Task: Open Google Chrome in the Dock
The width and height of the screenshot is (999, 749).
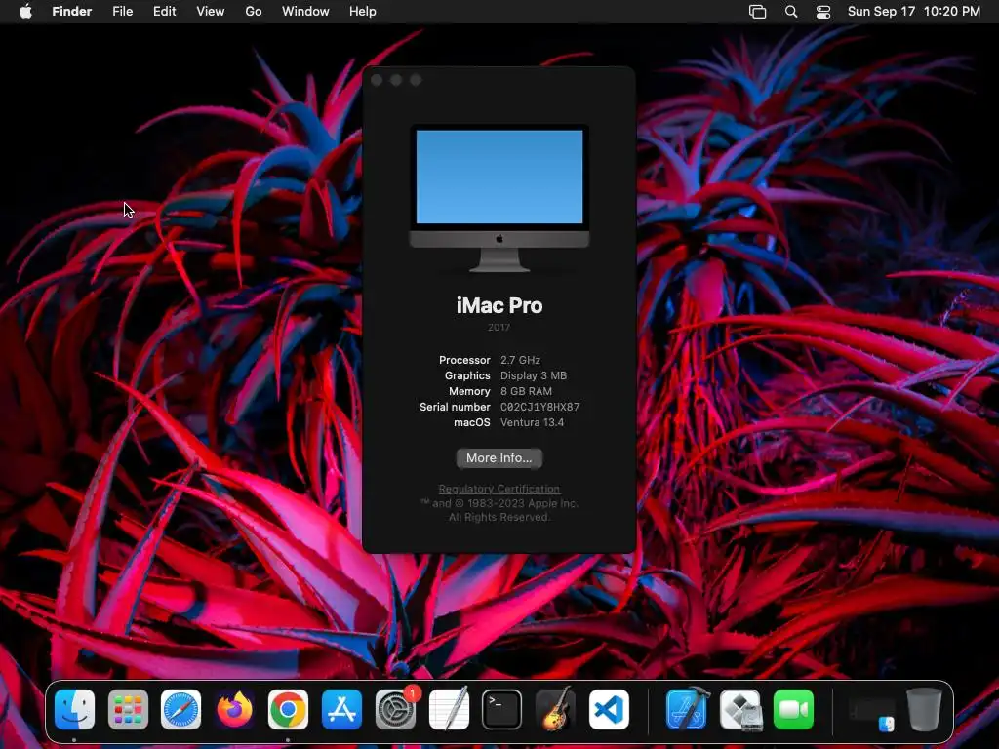Action: click(x=288, y=709)
